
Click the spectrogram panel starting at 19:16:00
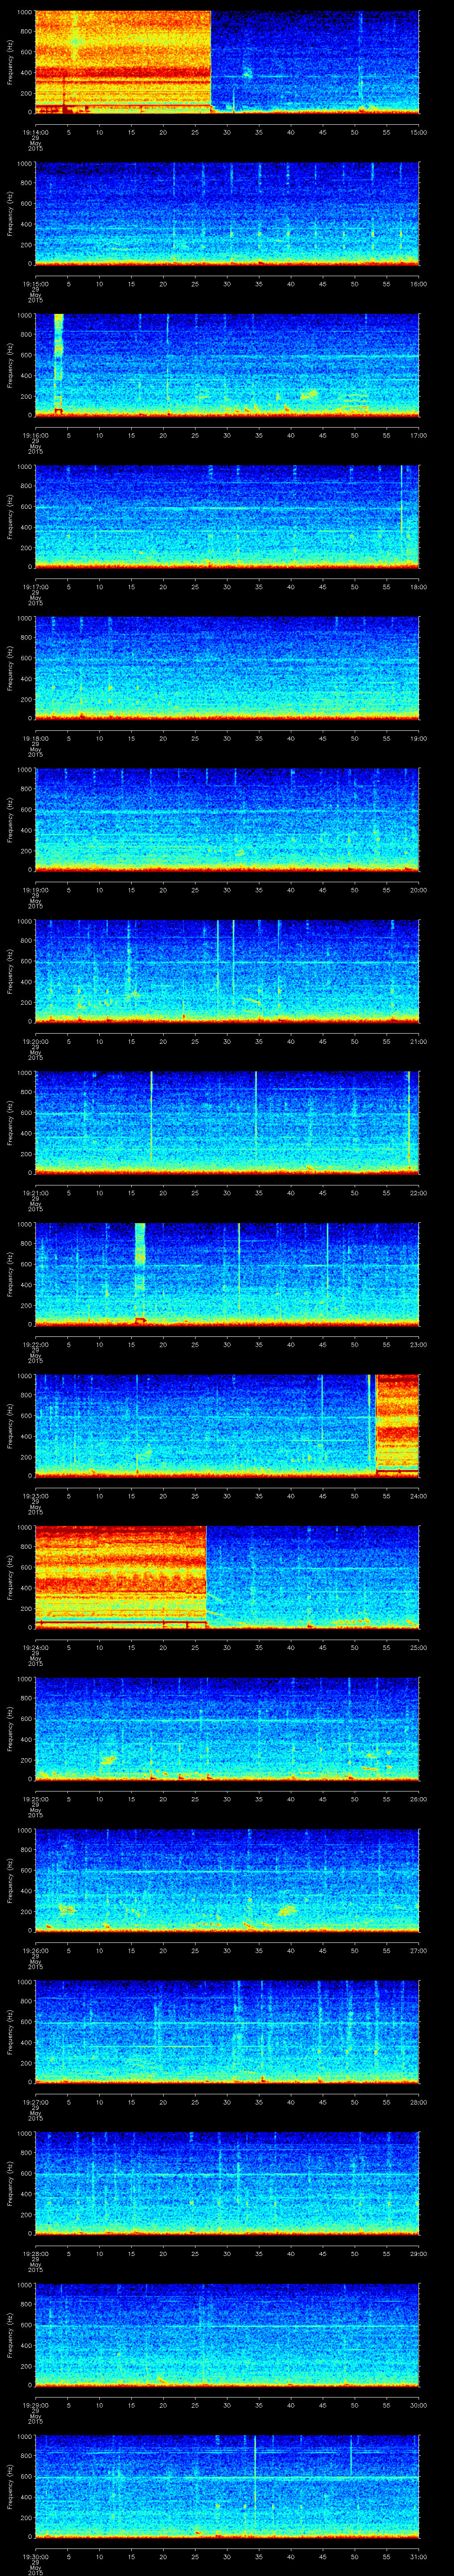coord(227,365)
